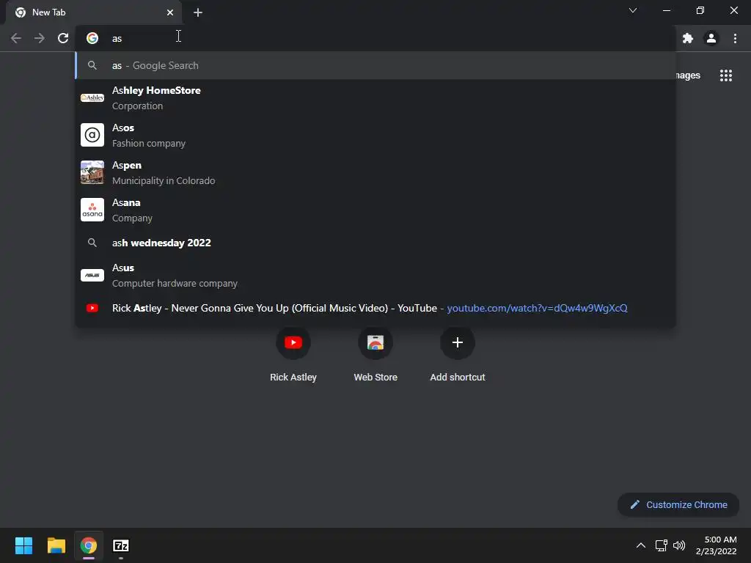The height and width of the screenshot is (563, 751).
Task: Reload the current page
Action: click(63, 38)
